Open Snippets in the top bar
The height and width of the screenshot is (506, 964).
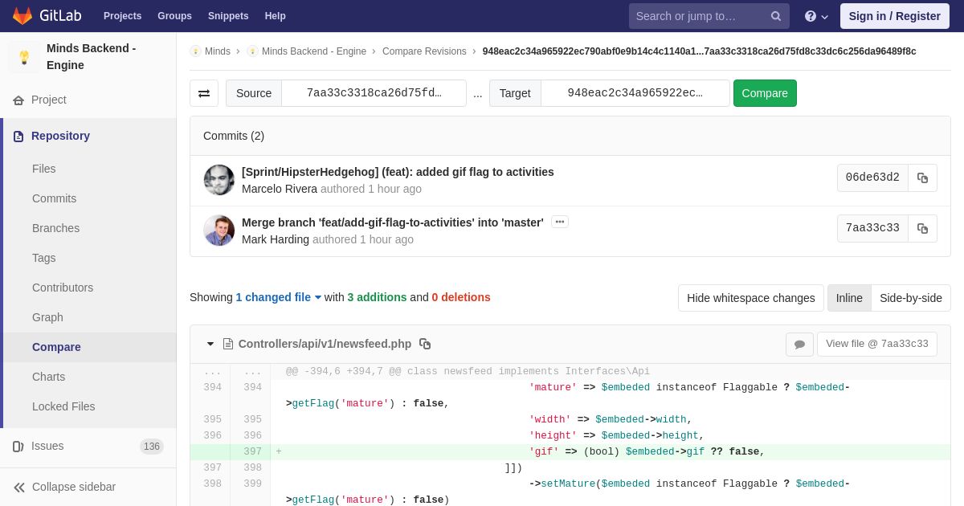click(x=228, y=16)
